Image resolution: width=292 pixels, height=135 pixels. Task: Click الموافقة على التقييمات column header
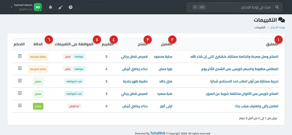(x=74, y=44)
